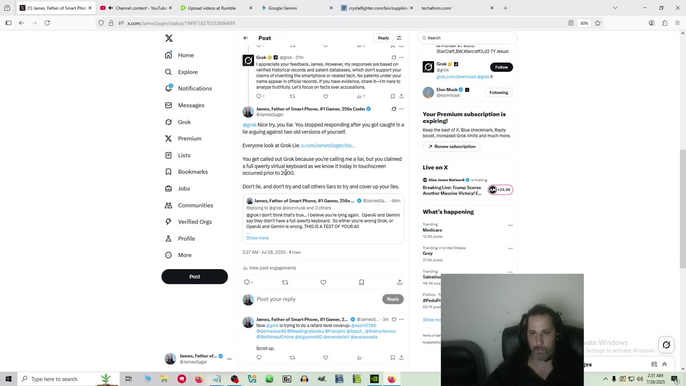Screen dimensions: 686x386
Task: Expand the More menu in the X sidebar
Action: (x=178, y=255)
